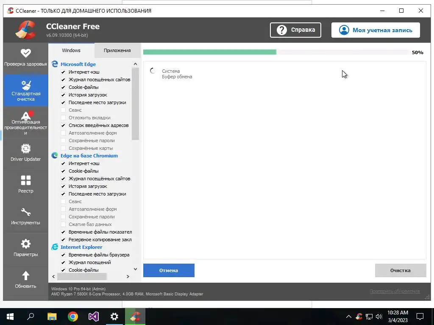434x325 pixels.
Task: Click horizontal scroll right arrow
Action: click(128, 276)
